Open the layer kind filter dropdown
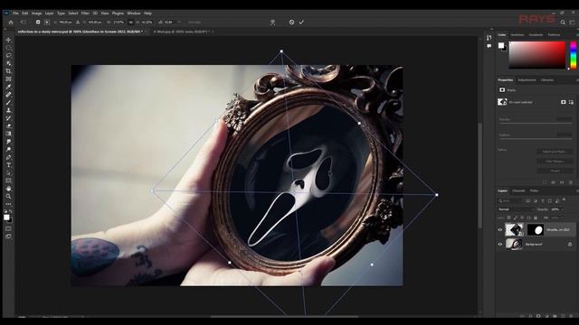Viewport: 579px width, 325px height. click(510, 200)
